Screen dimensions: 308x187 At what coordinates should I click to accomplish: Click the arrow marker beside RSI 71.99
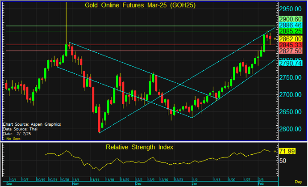pyautogui.click(x=275, y=152)
